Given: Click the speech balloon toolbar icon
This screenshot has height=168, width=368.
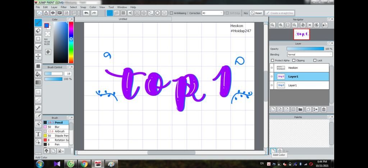Looking at the screenshot, I should [53, 13].
